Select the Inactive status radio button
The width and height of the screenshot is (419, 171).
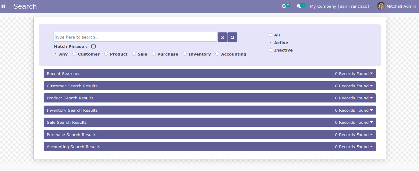tap(270, 50)
